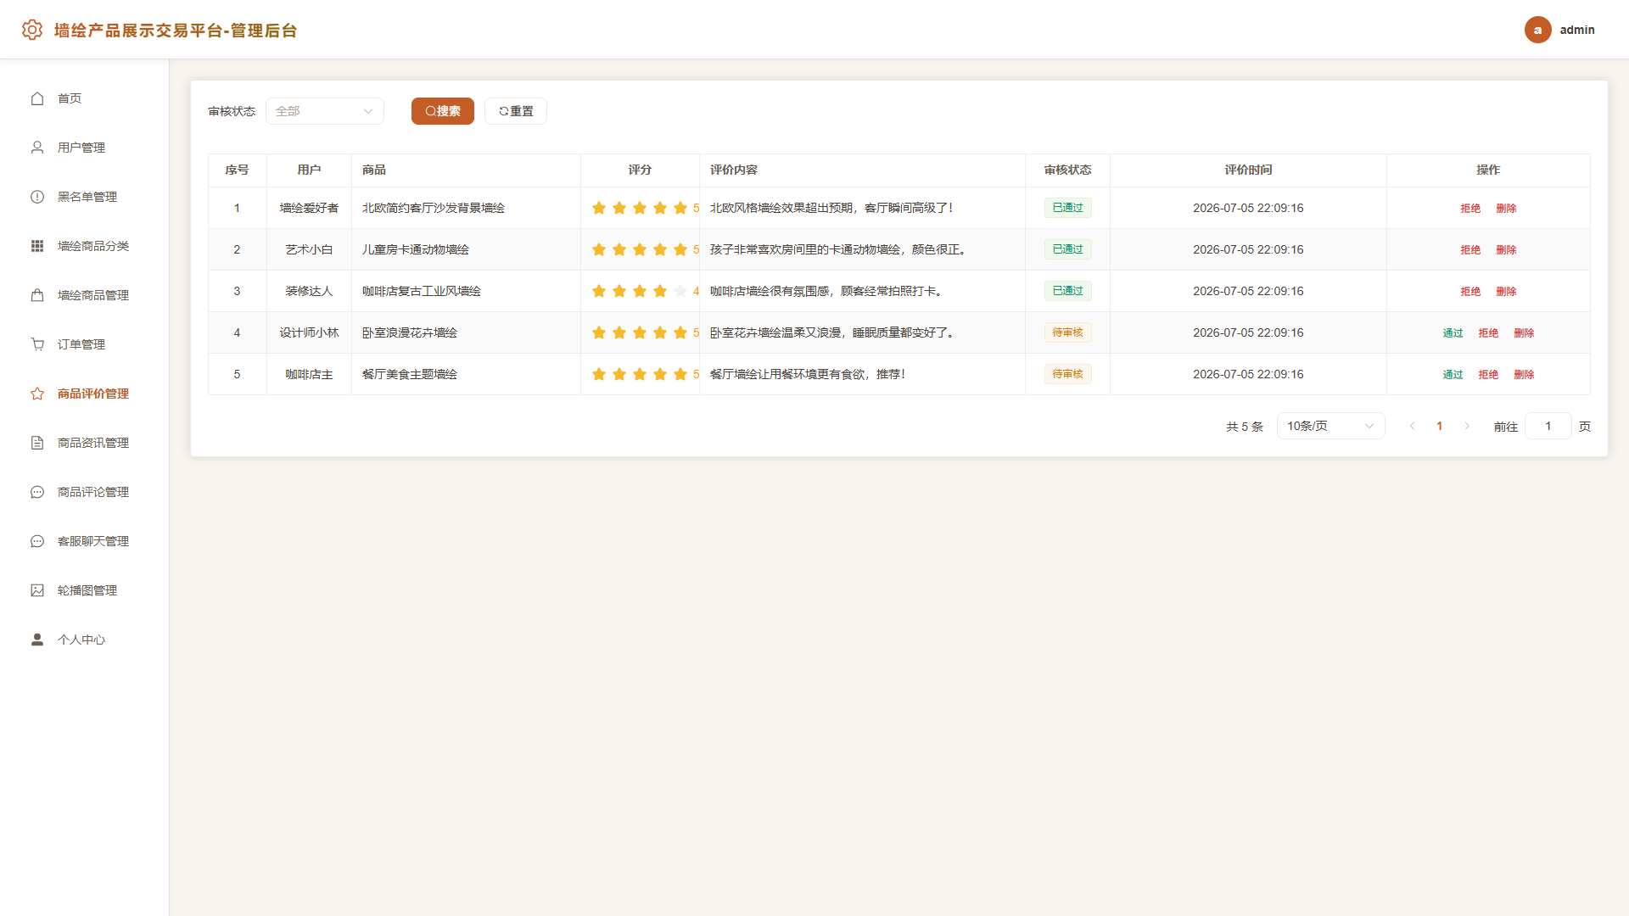Click the chat icon beside 客服聊天管理
Screen dimensions: 1629x916
point(37,541)
